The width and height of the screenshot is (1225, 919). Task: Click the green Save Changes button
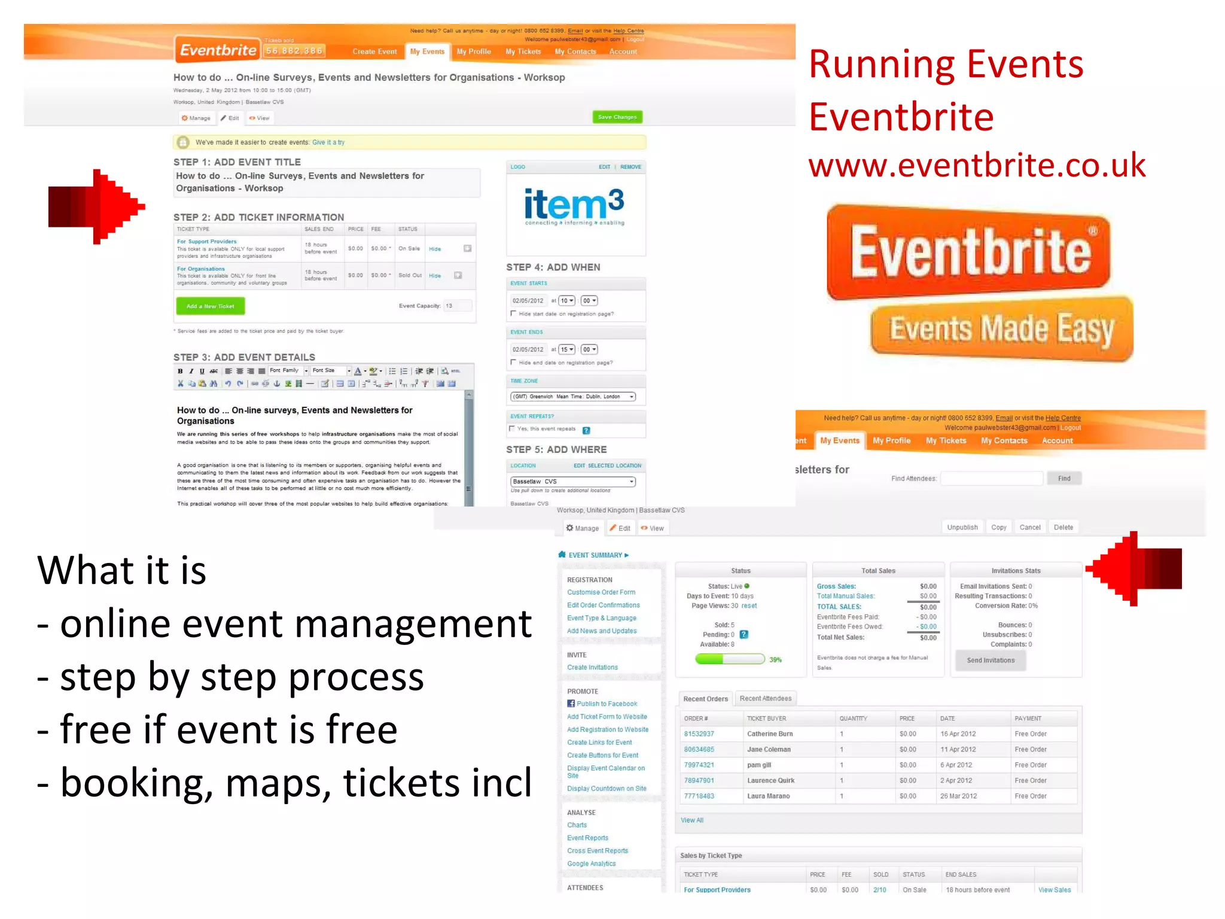pyautogui.click(x=617, y=117)
